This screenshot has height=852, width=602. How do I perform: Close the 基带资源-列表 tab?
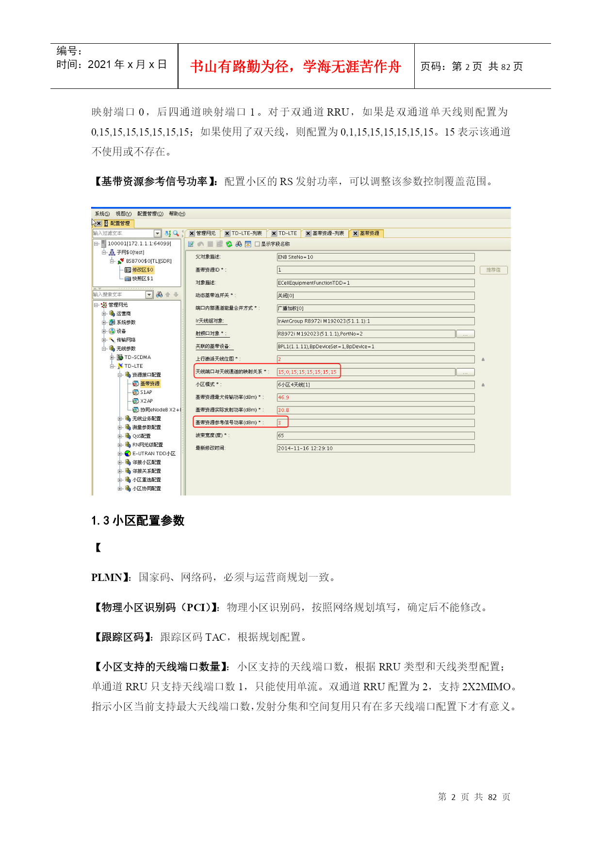[x=308, y=234]
